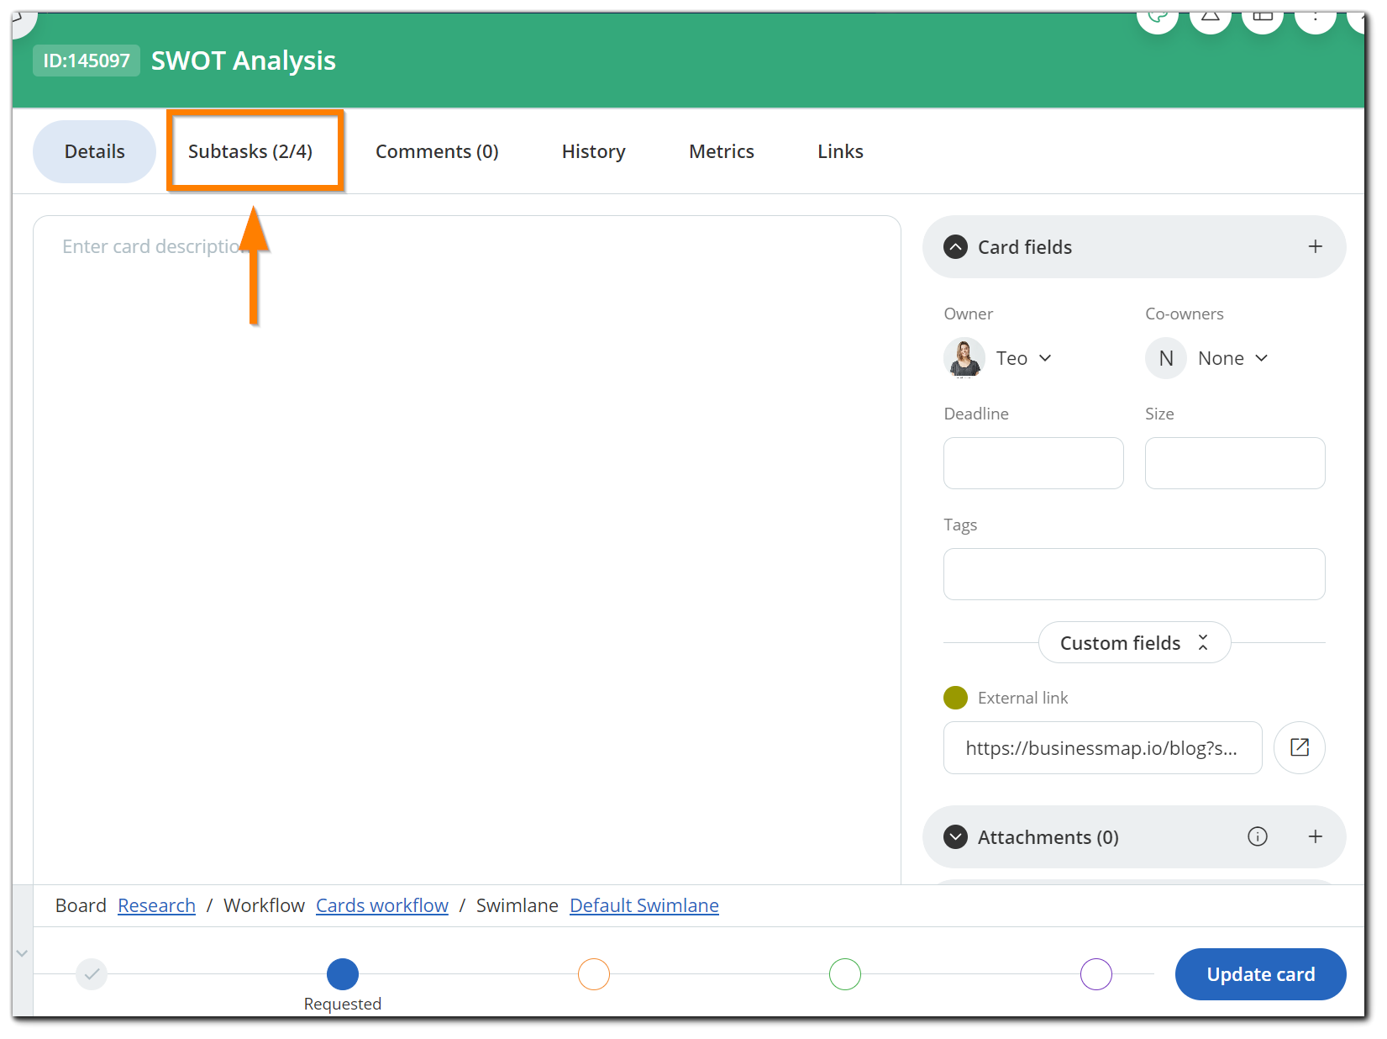Image resolution: width=1387 pixels, height=1039 pixels.
Task: Open the Research board link
Action: 156,905
